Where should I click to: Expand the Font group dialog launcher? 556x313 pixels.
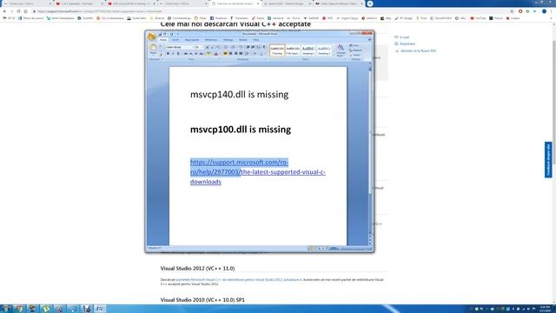tap(220, 59)
